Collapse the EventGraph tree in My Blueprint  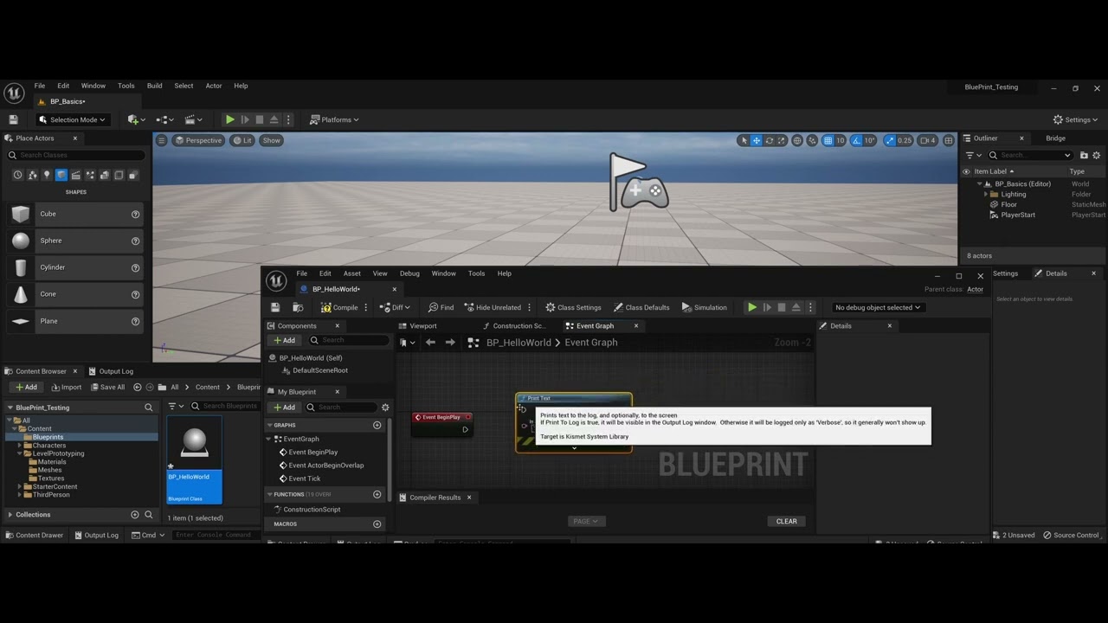tap(269, 439)
